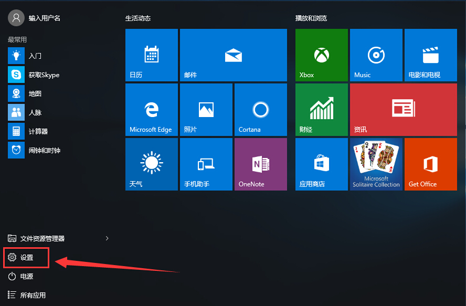
Task: Open the 天气 weather tile
Action: coord(152,164)
